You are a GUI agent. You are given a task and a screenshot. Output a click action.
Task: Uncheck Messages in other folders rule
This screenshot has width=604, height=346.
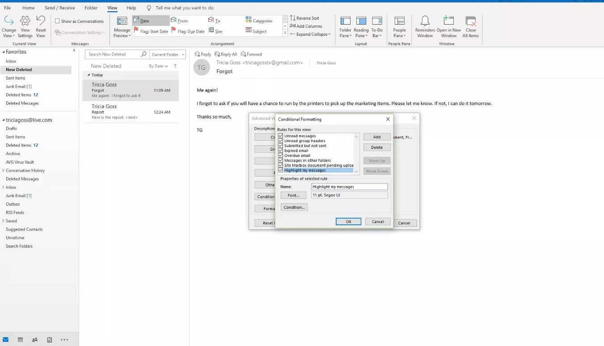[x=281, y=160]
